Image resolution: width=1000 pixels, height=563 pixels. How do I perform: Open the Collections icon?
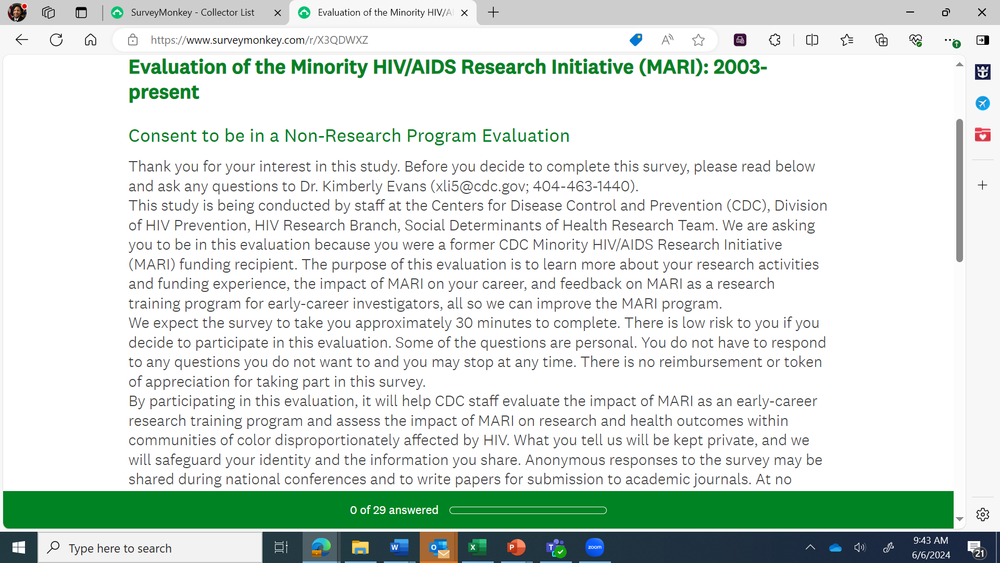881,40
